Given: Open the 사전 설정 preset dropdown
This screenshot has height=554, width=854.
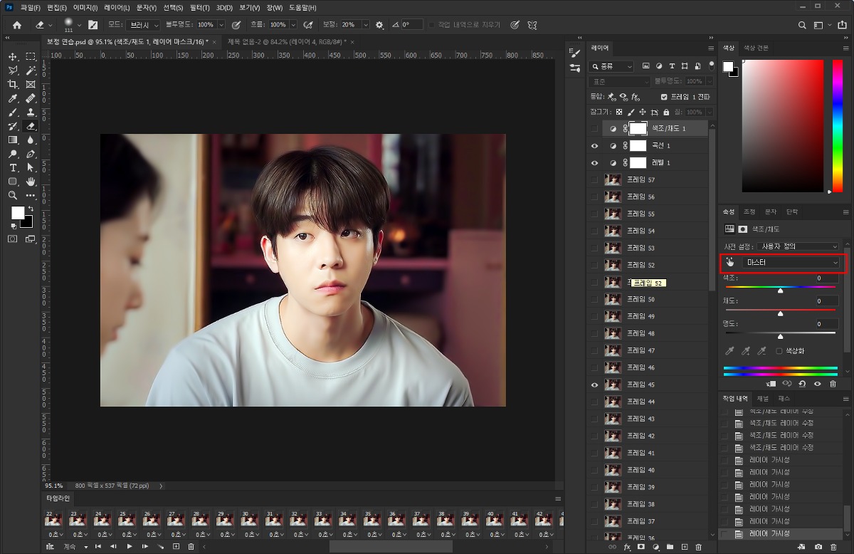Looking at the screenshot, I should tap(797, 246).
